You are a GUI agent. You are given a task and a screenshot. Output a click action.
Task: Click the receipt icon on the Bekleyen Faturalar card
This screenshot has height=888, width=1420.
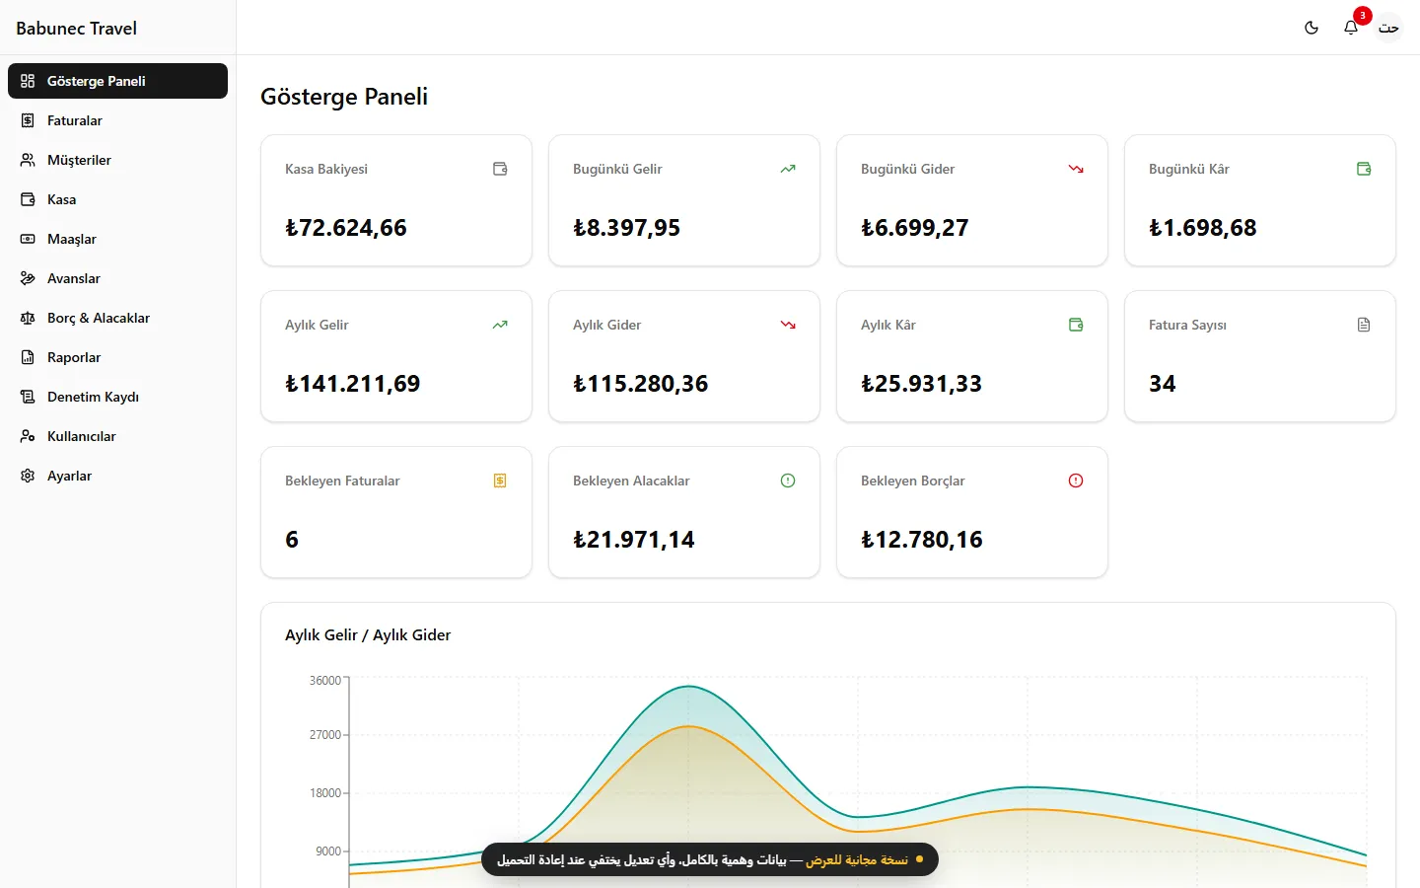coord(500,481)
